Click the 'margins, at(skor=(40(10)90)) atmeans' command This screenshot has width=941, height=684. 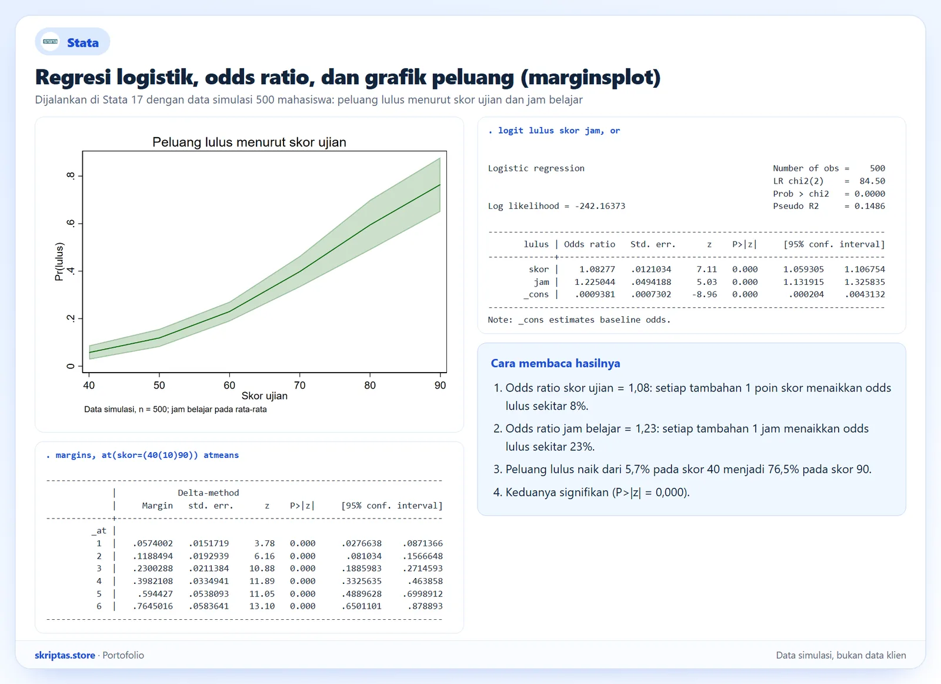click(142, 455)
